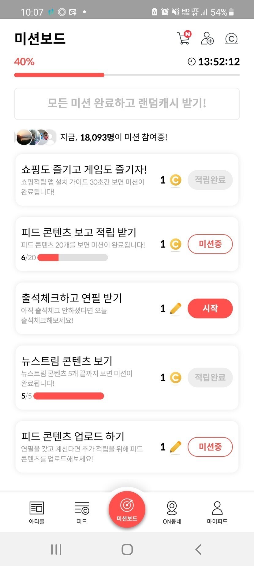The image size is (254, 566).
Task: Tap the pencil reward icon for attendance
Action: [x=175, y=309]
